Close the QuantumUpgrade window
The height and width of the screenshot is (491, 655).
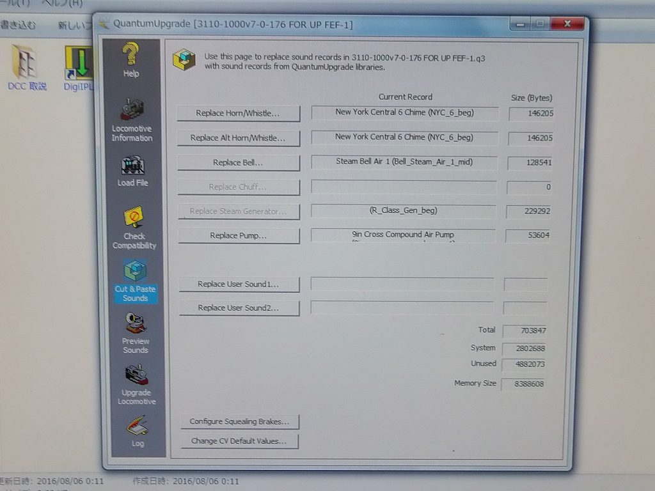click(567, 24)
